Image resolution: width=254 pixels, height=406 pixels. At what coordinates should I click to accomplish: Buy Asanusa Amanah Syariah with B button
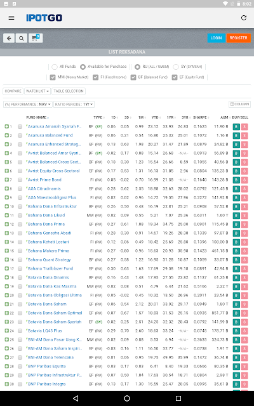point(236,127)
